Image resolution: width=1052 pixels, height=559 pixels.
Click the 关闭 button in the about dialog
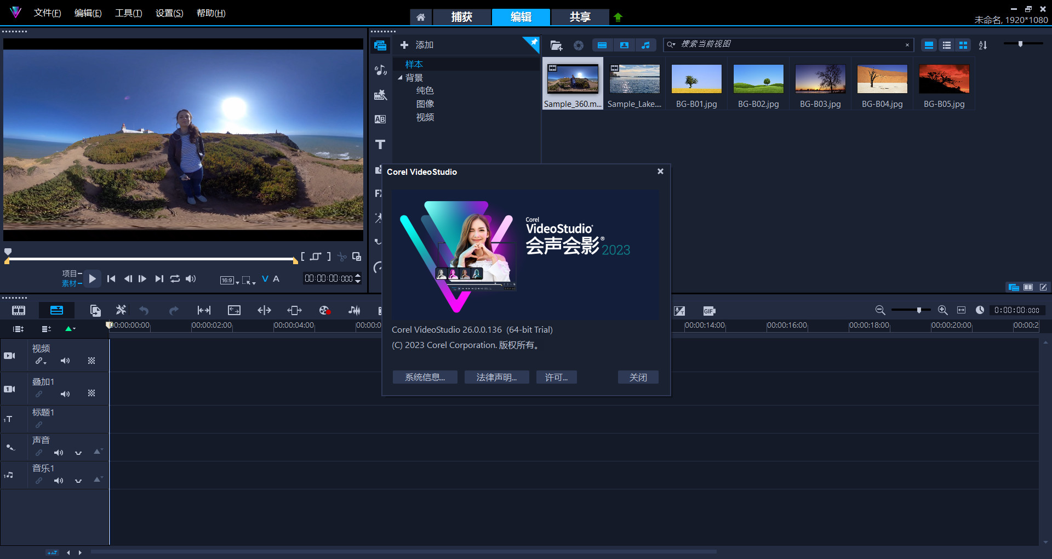638,377
